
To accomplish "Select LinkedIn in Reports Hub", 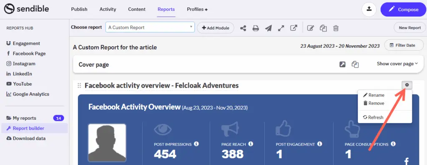I will tap(19, 74).
